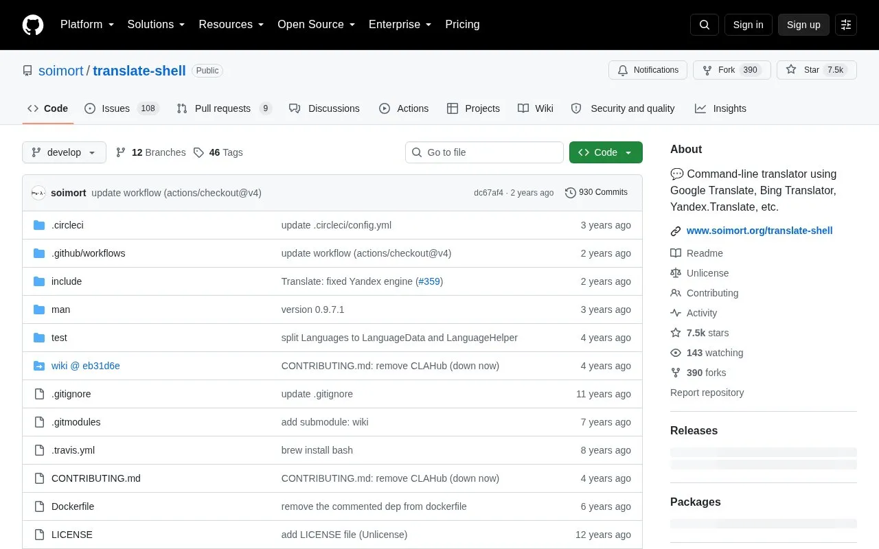Open commit hash dc67af4
Screen dimensions: 879x549
[488, 193]
